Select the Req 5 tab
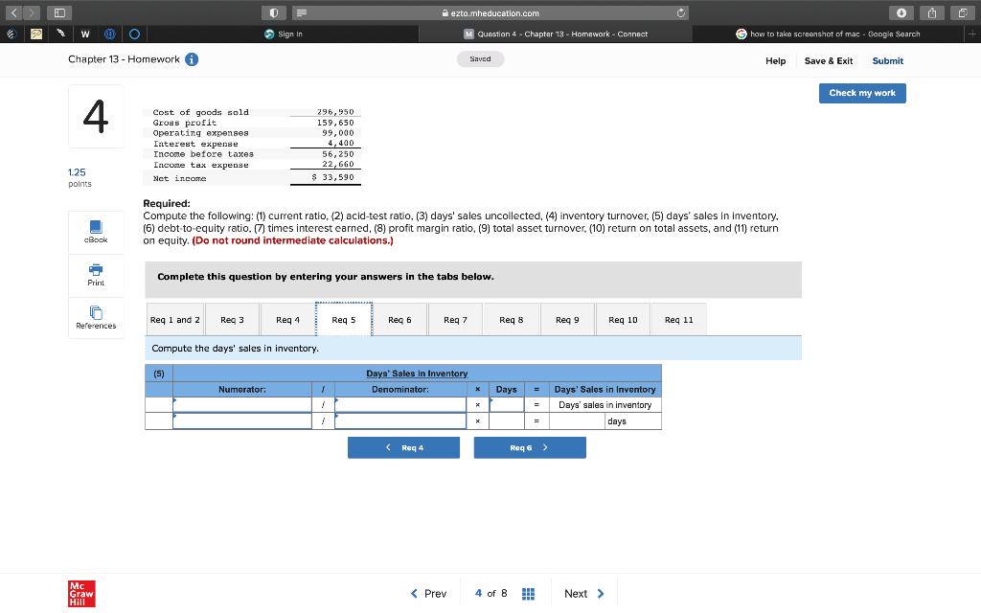981x613 pixels. pos(344,320)
